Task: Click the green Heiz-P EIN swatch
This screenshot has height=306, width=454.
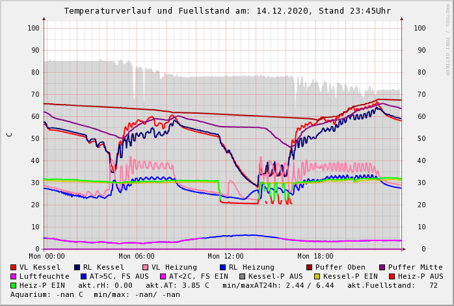Action: [x=14, y=285]
